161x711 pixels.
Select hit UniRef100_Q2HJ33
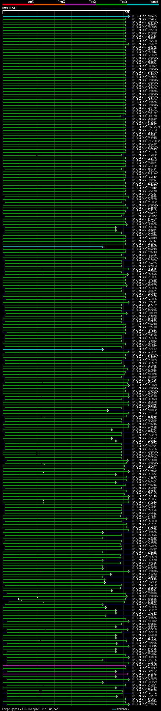(144, 130)
